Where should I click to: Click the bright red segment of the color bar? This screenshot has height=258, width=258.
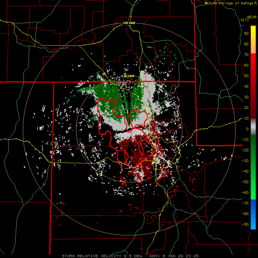click(253, 86)
